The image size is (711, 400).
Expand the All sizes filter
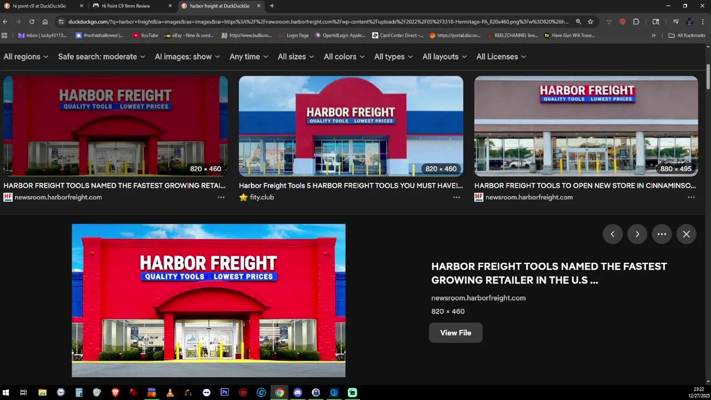pyautogui.click(x=296, y=57)
